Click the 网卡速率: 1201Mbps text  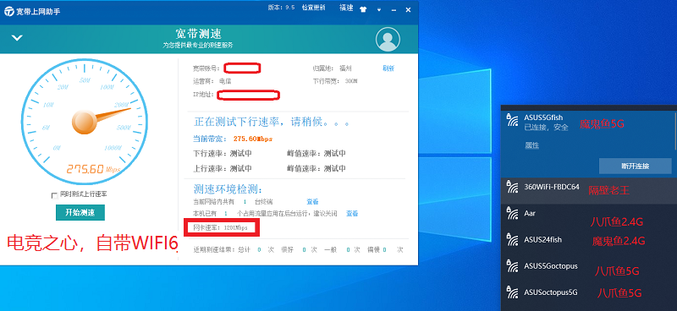[221, 227]
